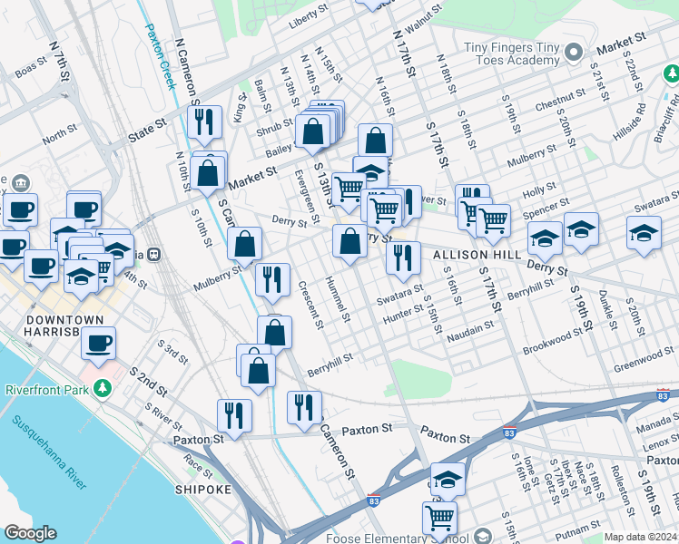Open the Google logo link
The image size is (679, 544).
(30, 533)
